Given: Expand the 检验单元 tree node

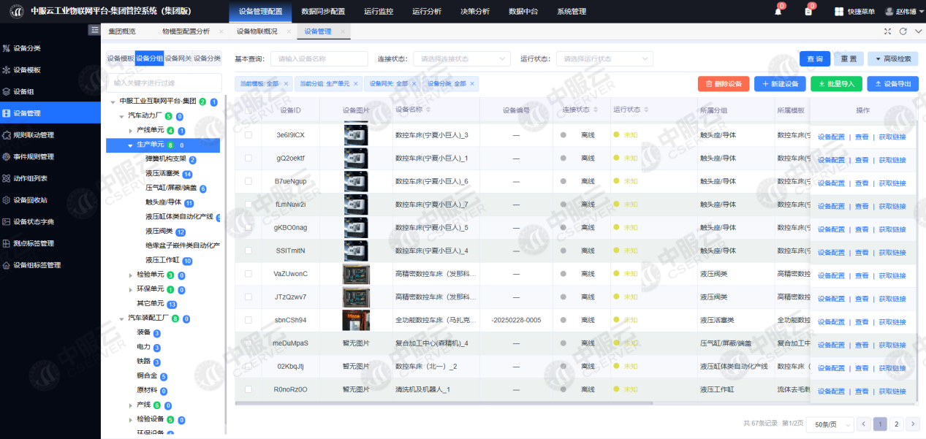Looking at the screenshot, I should coord(130,275).
